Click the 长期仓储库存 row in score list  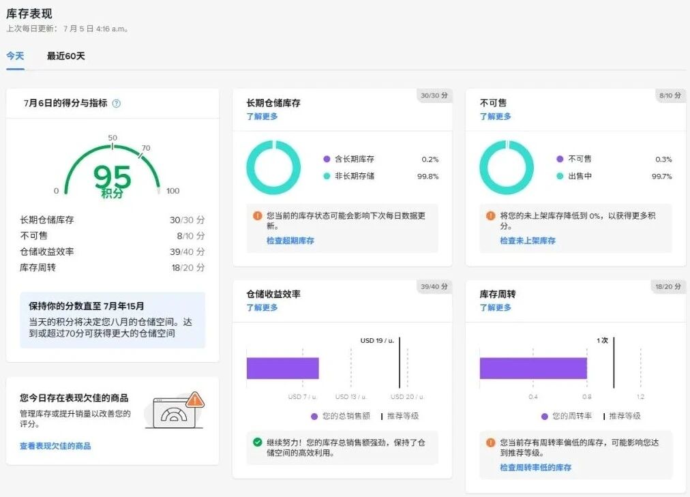tap(112, 220)
